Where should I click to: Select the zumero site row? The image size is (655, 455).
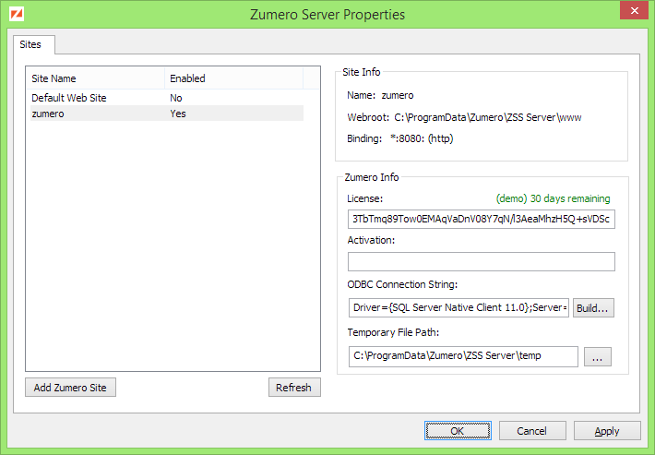click(48, 114)
